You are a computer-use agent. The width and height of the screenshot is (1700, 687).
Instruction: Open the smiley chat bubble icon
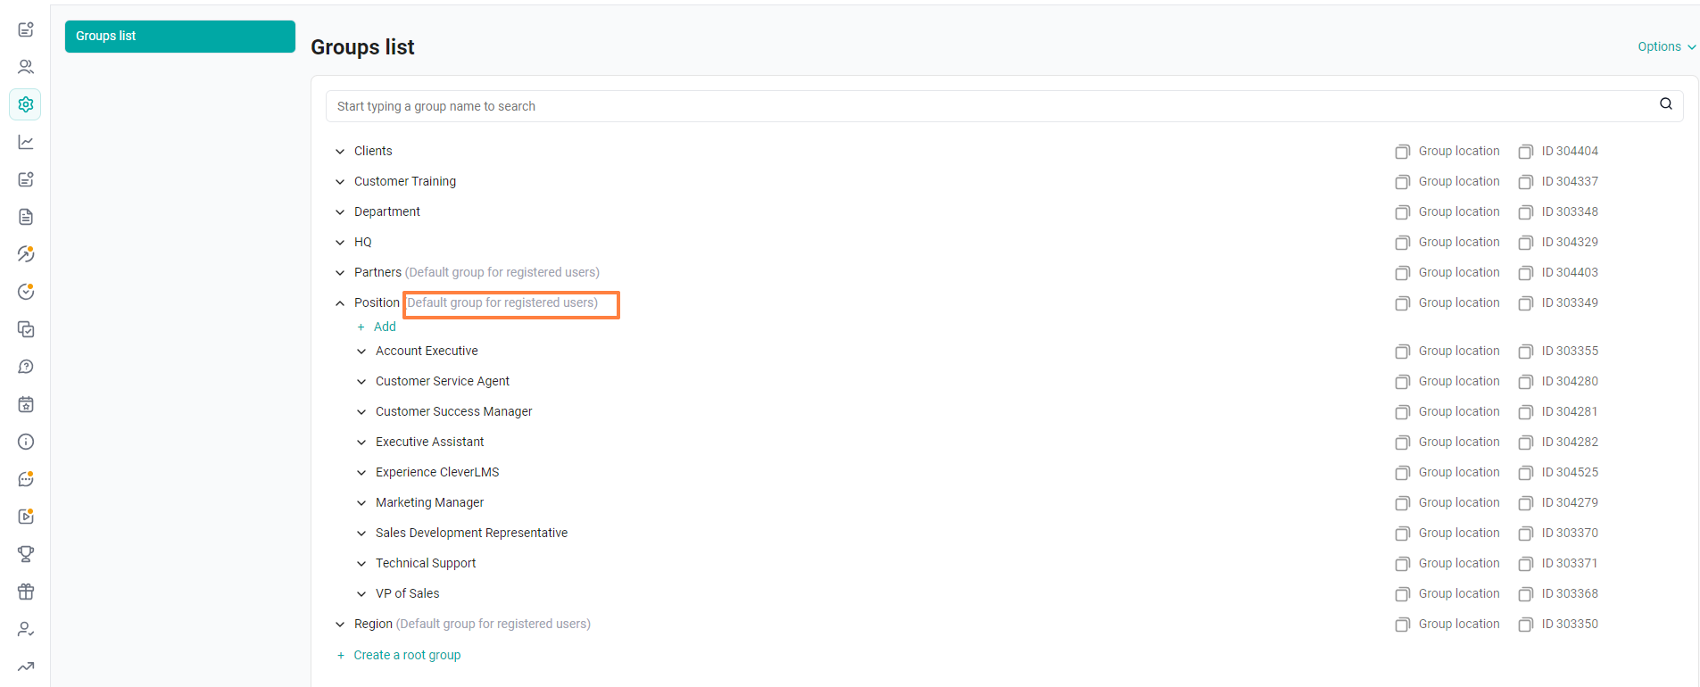(x=26, y=479)
